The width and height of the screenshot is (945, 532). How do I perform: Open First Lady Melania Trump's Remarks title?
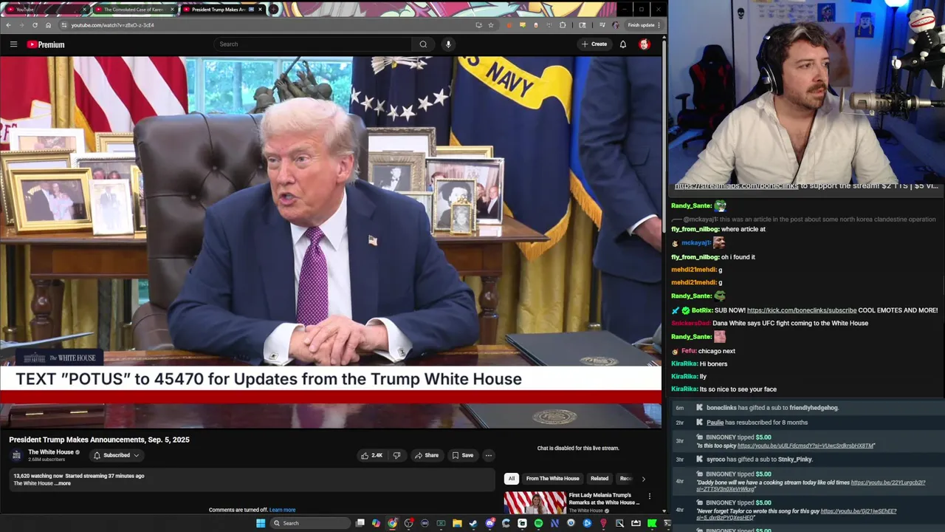(x=603, y=499)
